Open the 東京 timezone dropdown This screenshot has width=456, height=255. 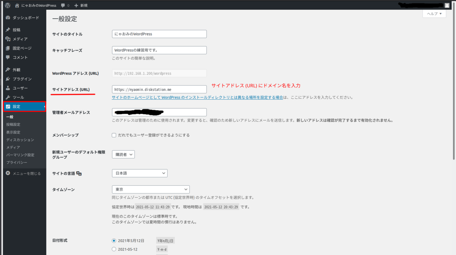[150, 189]
